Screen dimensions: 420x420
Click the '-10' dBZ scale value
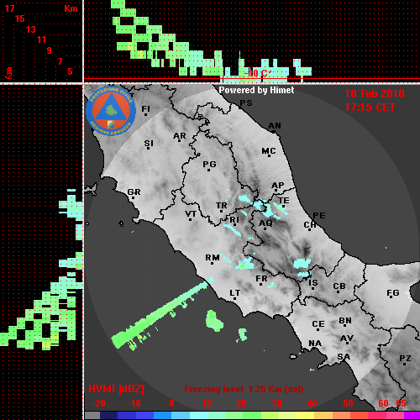(x=134, y=403)
